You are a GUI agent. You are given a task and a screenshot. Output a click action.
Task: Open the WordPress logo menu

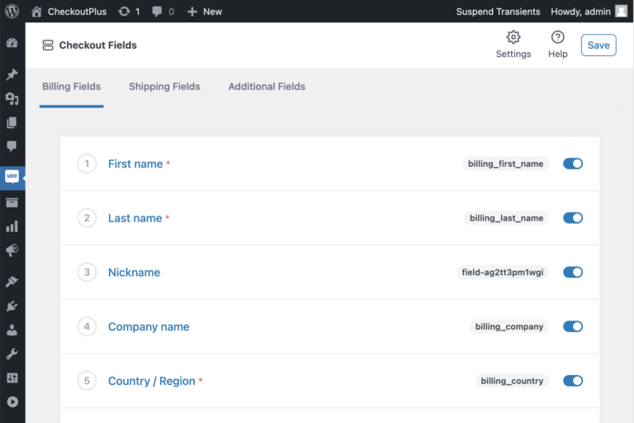click(12, 11)
